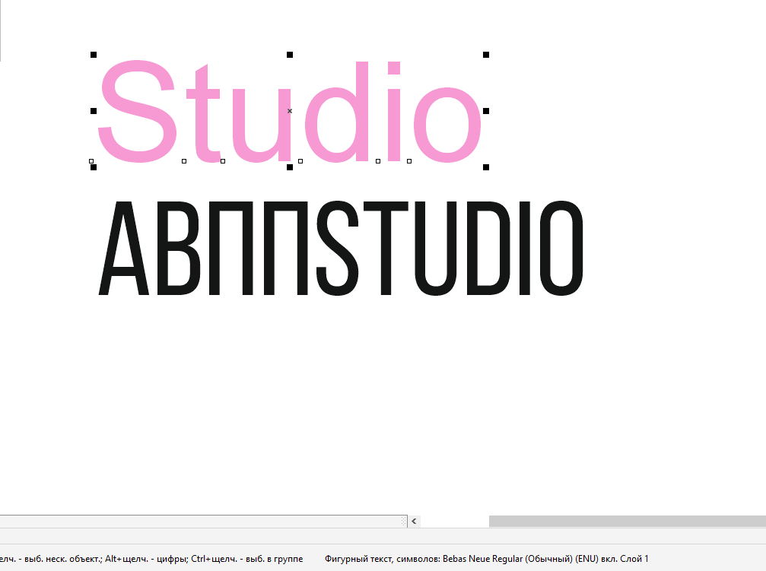The image size is (766, 571).
Task: Select the character node of letter i
Action: [x=378, y=161]
